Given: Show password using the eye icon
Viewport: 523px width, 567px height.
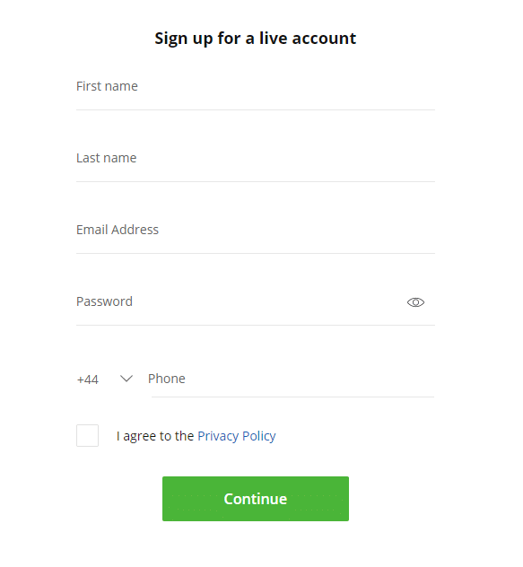Looking at the screenshot, I should [x=415, y=302].
